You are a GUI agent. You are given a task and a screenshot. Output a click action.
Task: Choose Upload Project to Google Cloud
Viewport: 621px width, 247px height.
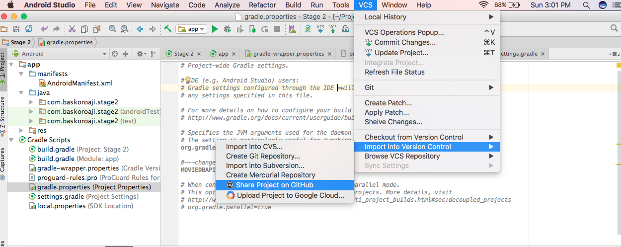click(x=285, y=195)
